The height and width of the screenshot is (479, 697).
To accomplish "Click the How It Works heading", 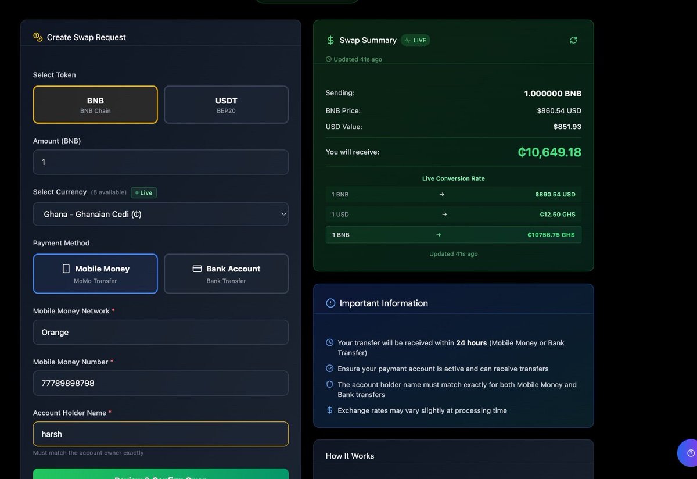I will 350,456.
